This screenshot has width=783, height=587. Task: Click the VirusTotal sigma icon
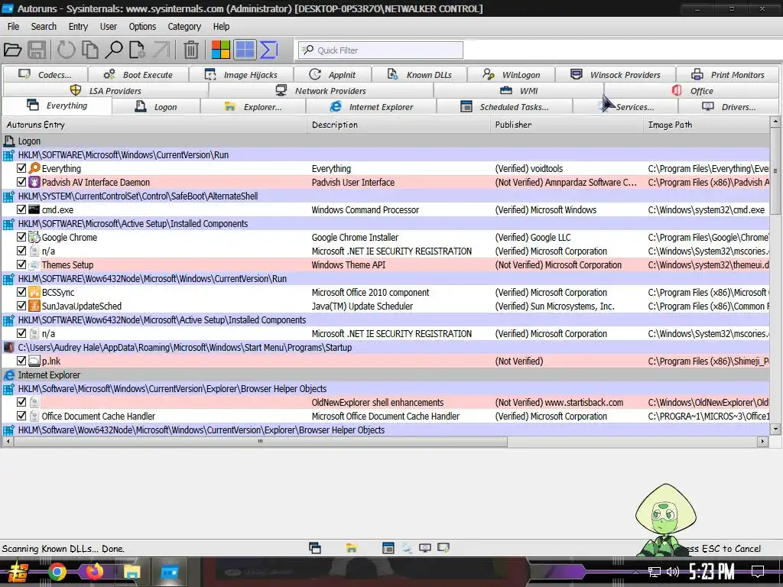click(x=268, y=50)
